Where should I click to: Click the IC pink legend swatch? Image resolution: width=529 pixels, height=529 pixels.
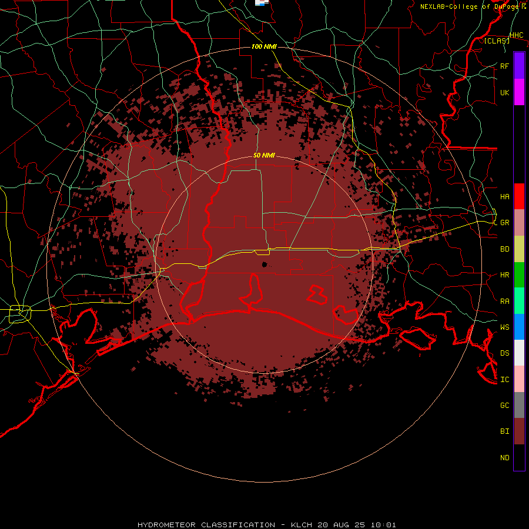519,379
